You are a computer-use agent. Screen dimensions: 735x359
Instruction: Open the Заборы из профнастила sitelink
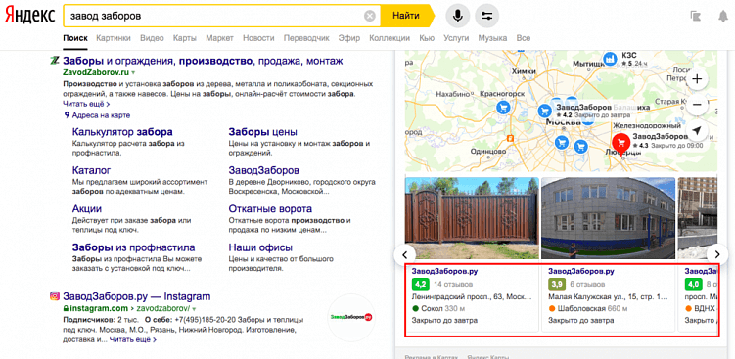(134, 247)
